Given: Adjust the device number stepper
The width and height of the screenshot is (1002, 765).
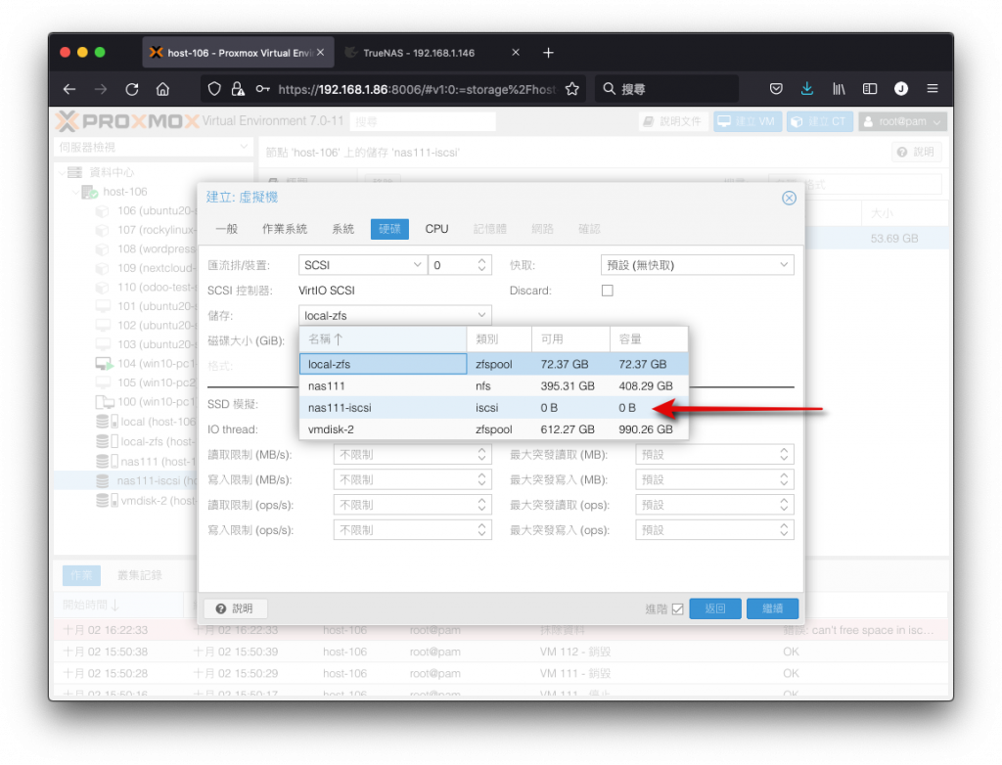Looking at the screenshot, I should click(481, 265).
